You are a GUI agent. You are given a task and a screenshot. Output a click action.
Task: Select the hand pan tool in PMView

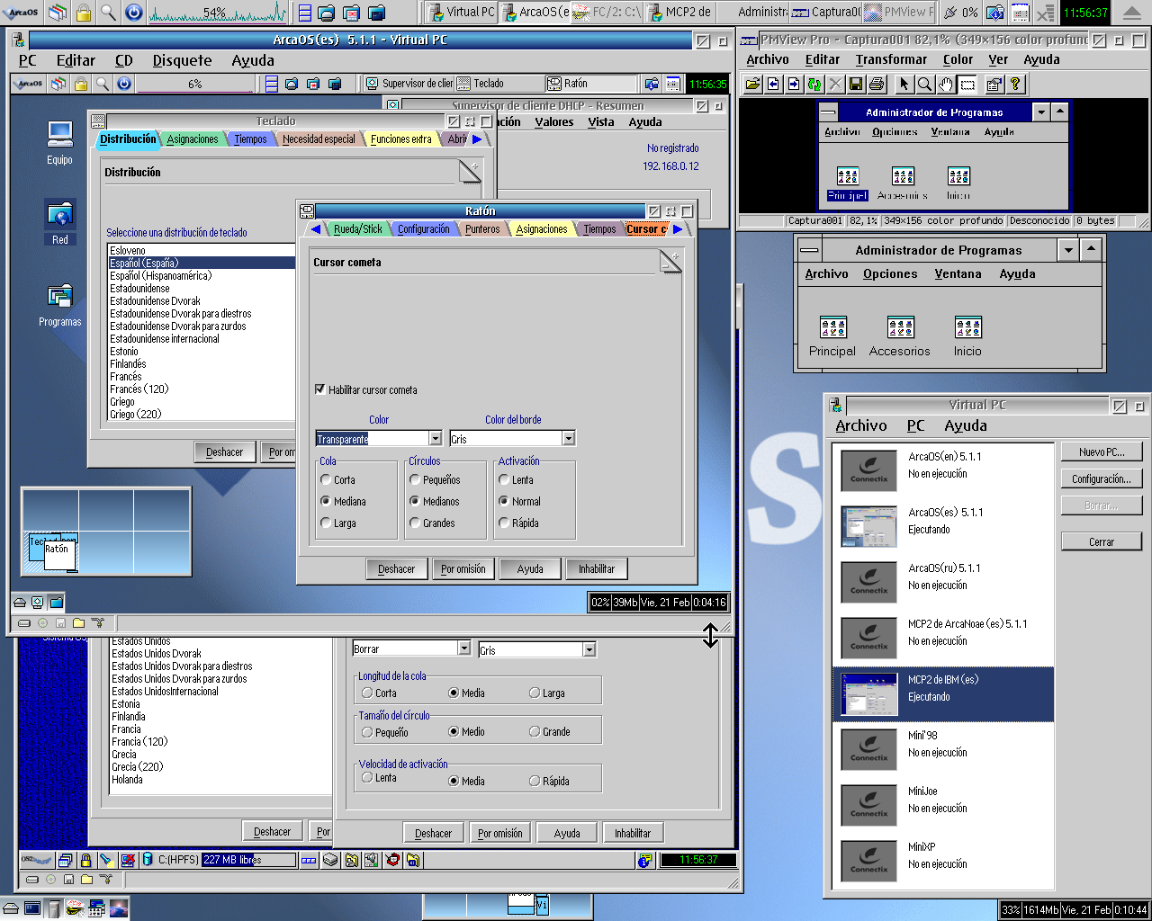pos(945,84)
